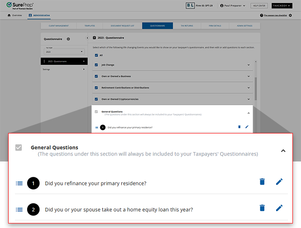Uncheck Retirement Contributions or Distributions checkbox
Screen dimensions: 301x228
coord(96,88)
